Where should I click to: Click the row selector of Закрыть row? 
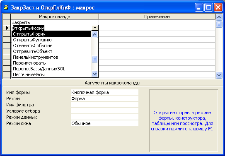[x=7, y=22]
